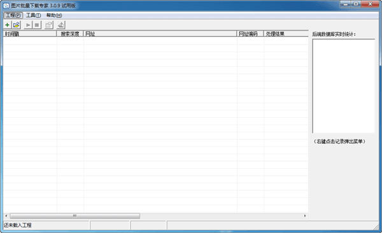The image size is (382, 233).
Task: Open the 工具(T) menu
Action: [x=33, y=15]
